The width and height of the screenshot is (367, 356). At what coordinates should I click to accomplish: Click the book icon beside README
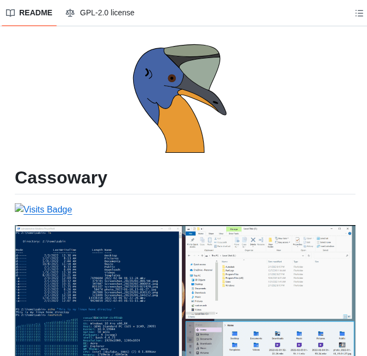[x=10, y=13]
